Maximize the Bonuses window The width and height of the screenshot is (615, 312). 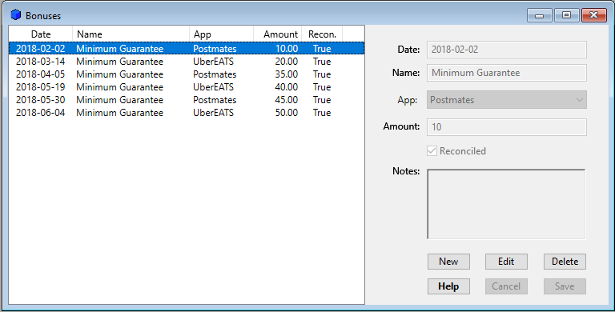click(x=566, y=15)
